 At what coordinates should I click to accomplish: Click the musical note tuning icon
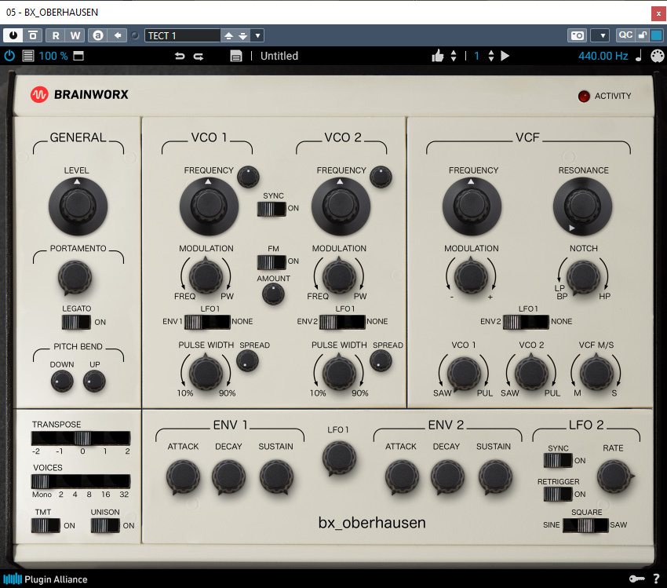[x=639, y=56]
